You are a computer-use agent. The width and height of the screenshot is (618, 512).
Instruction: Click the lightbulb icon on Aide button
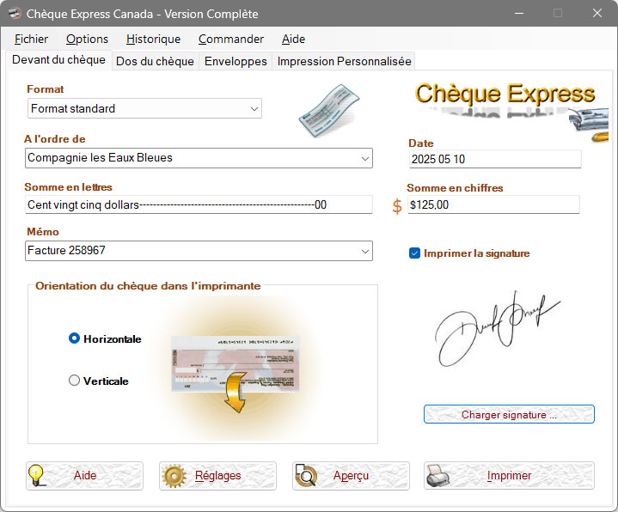[x=36, y=475]
